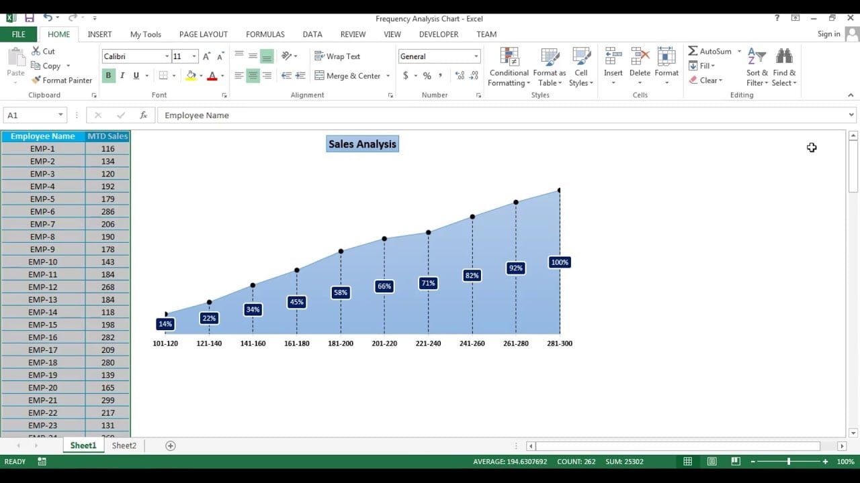
Task: Expand the formula bar
Action: pyautogui.click(x=851, y=115)
